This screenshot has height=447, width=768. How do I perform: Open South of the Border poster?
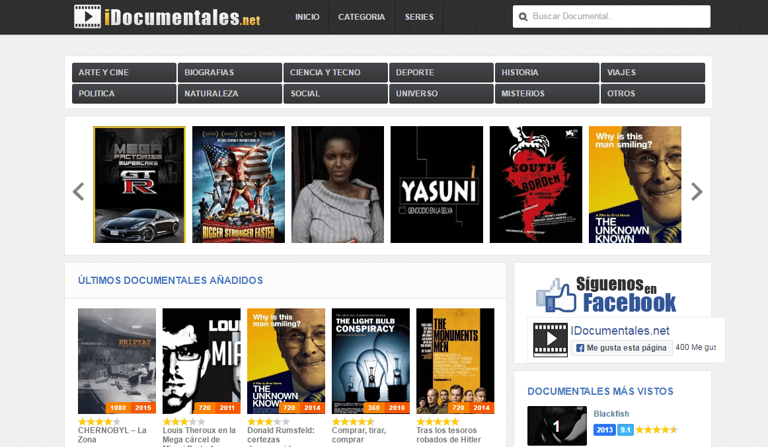[x=536, y=184]
